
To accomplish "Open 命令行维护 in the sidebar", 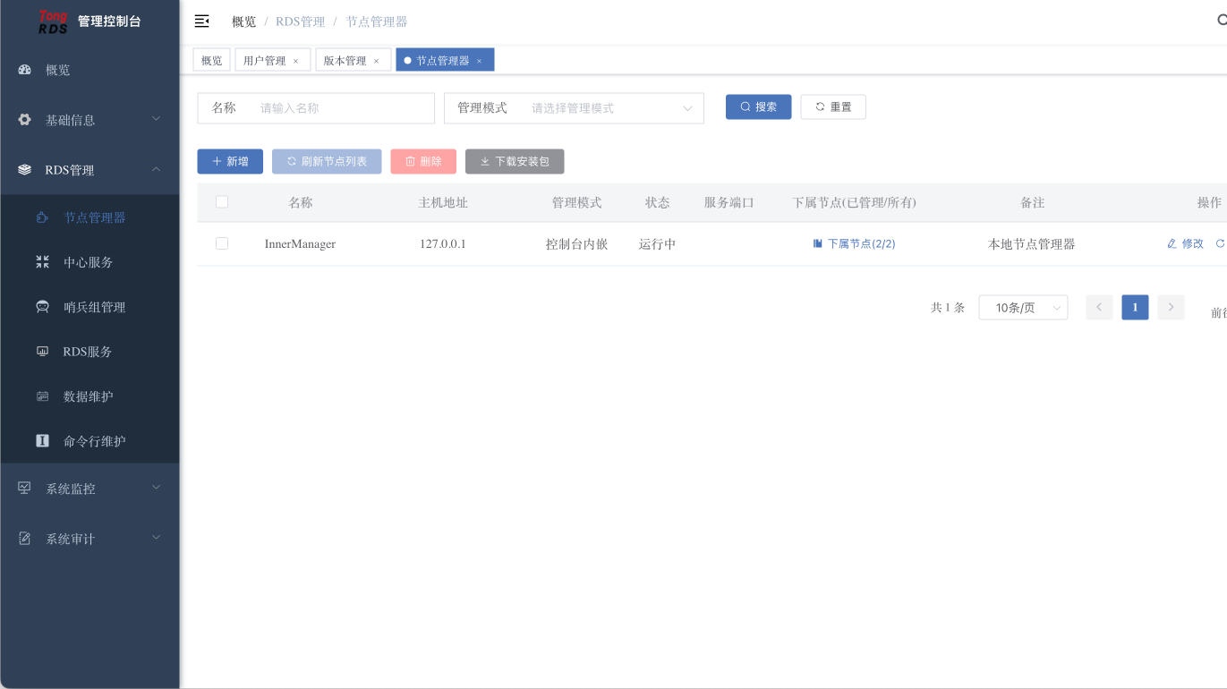I will click(x=89, y=441).
